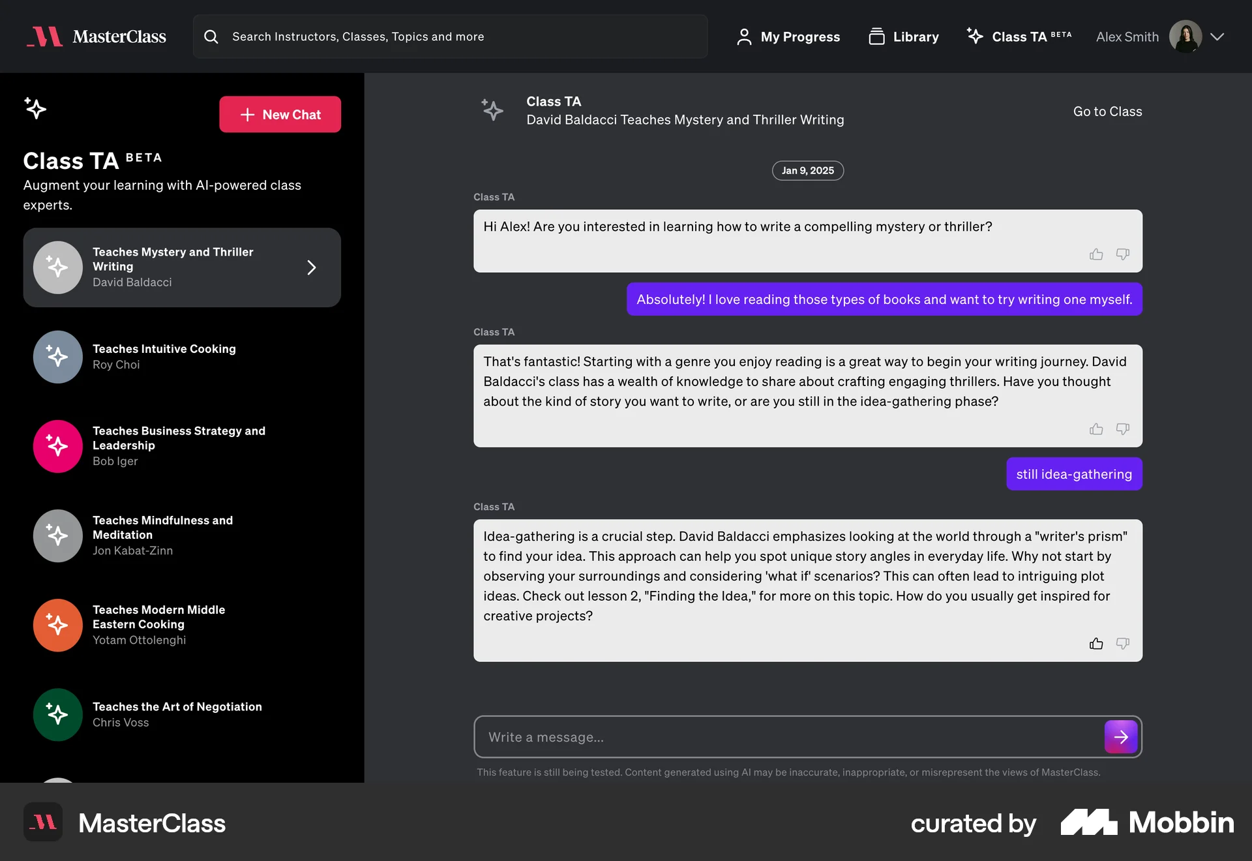Click the MasterClass logo in the footer
1252x861 pixels.
coord(42,823)
